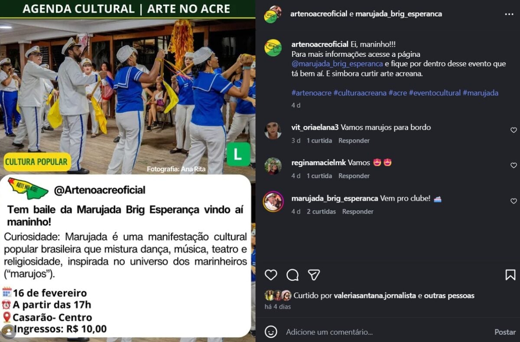520x342 pixels.
Task: Reply to vit_oriaelana3 via Responder
Action: [354, 140]
